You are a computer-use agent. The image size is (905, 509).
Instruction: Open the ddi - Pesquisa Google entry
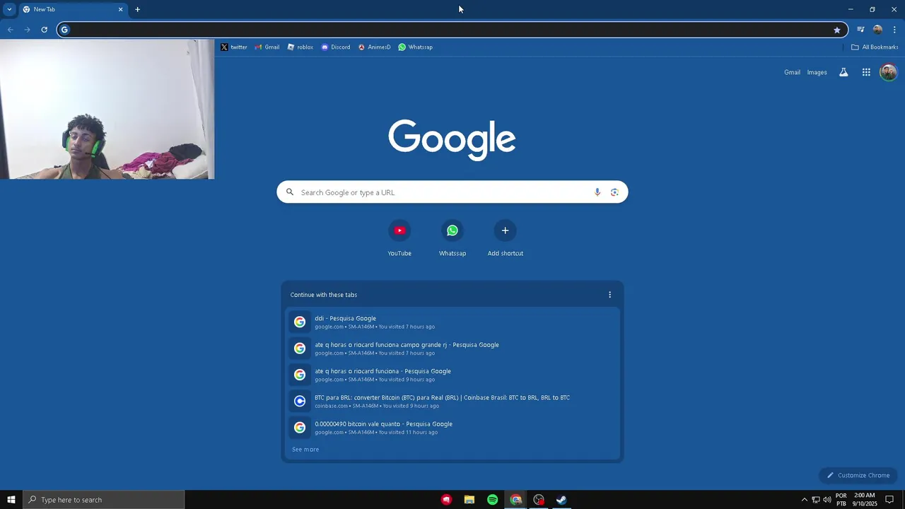(452, 322)
